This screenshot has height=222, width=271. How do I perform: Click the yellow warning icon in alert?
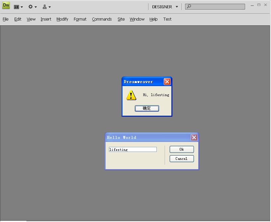(131, 95)
